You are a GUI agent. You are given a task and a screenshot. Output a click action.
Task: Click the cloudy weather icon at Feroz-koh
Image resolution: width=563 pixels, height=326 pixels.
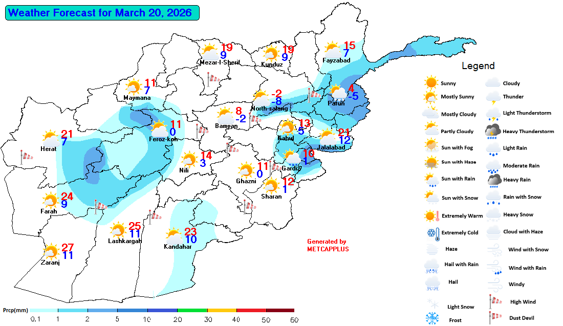(160, 128)
